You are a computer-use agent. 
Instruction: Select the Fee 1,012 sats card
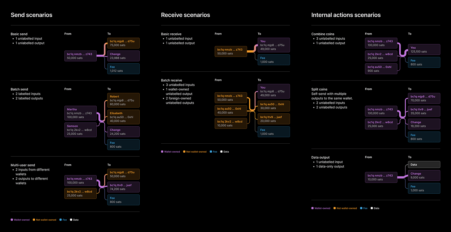coord(124,69)
